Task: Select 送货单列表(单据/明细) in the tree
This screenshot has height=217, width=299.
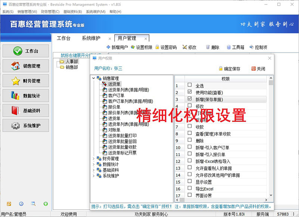Action: (128, 90)
